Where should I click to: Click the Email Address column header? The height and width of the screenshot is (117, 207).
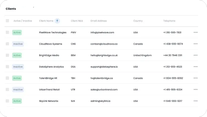click(99, 21)
